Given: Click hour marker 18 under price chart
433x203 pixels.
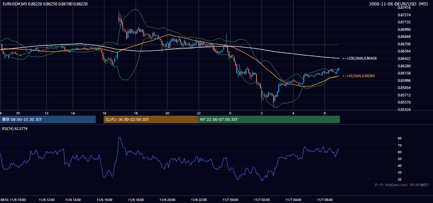Looking at the screenshot, I should pyautogui.click(x=136, y=113).
